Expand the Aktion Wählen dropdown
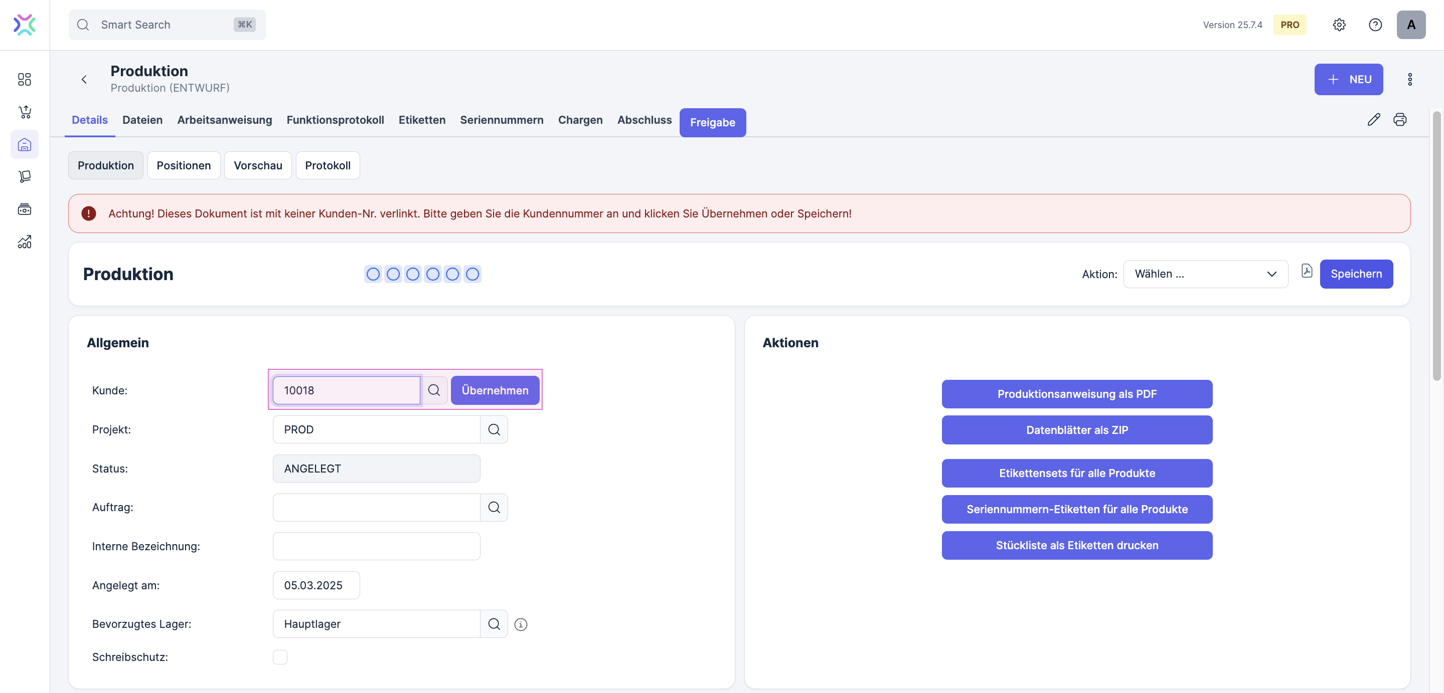Image resolution: width=1444 pixels, height=693 pixels. 1205,274
